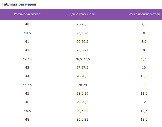Click foot length 26-26,5 cell
162x127 pixels.
[x=82, y=42]
